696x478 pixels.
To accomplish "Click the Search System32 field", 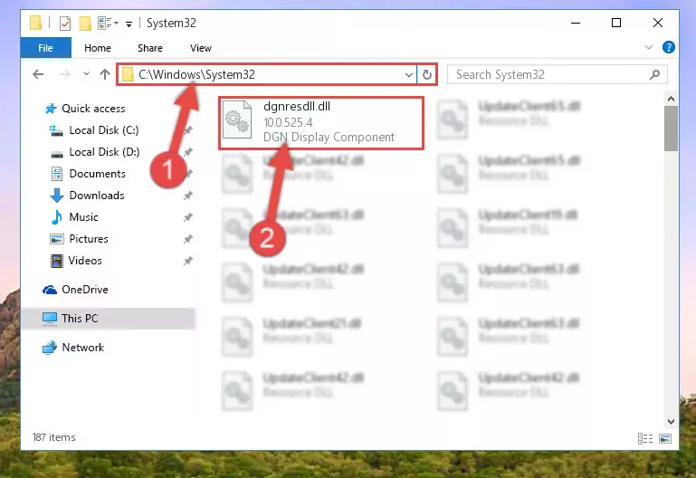I will point(557,74).
